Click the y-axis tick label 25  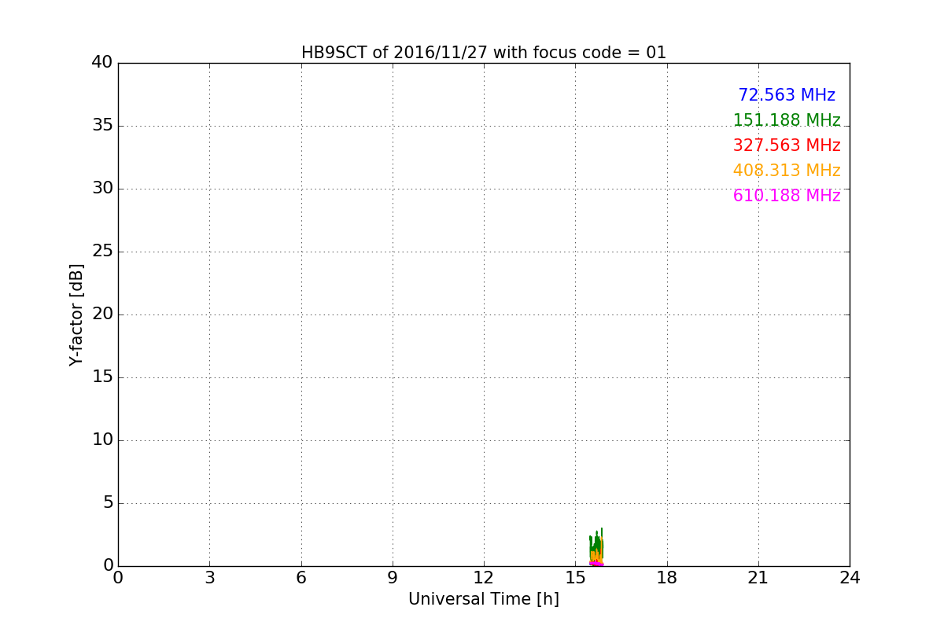(102, 251)
